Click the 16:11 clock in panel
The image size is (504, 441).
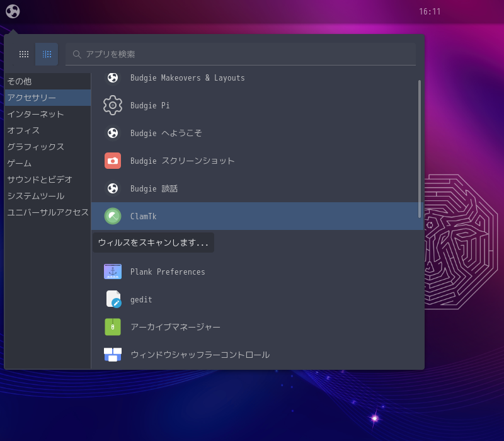coord(430,11)
